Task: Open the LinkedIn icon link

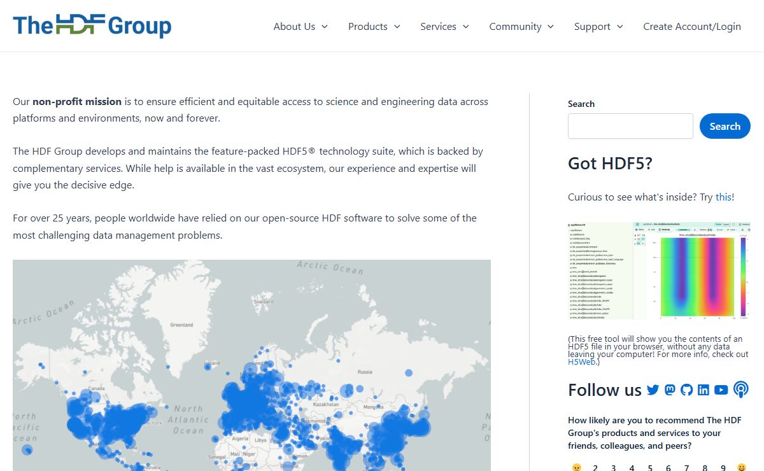Action: (704, 390)
